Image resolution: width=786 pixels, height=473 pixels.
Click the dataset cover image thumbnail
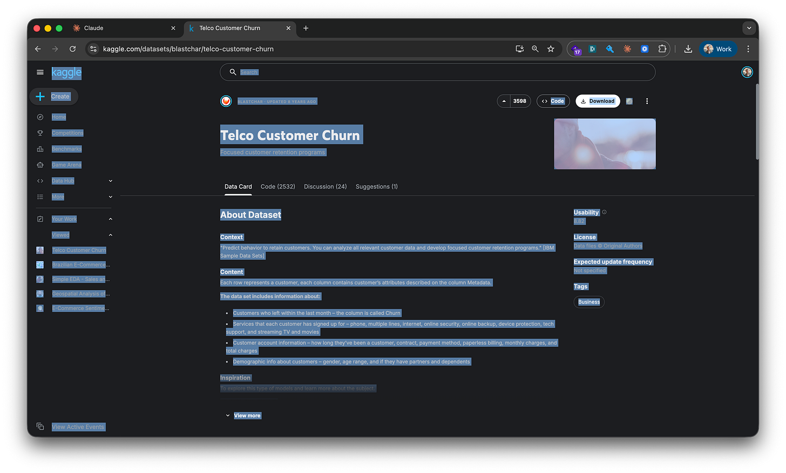pos(605,144)
